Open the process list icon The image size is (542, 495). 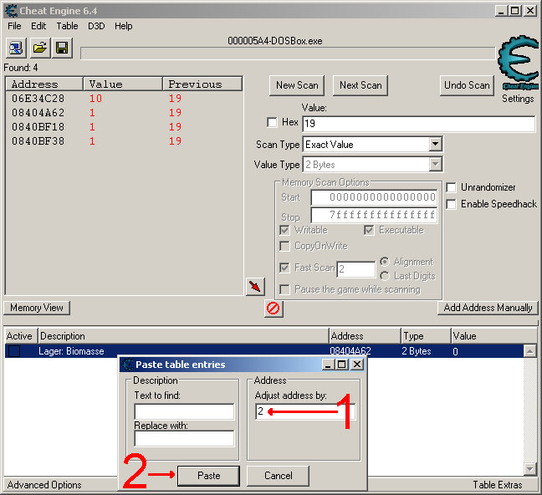(16, 48)
